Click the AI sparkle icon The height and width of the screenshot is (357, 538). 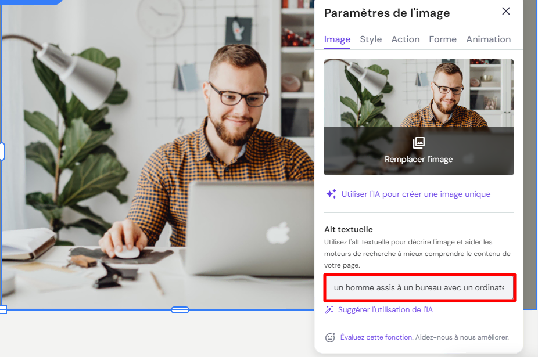click(x=331, y=194)
